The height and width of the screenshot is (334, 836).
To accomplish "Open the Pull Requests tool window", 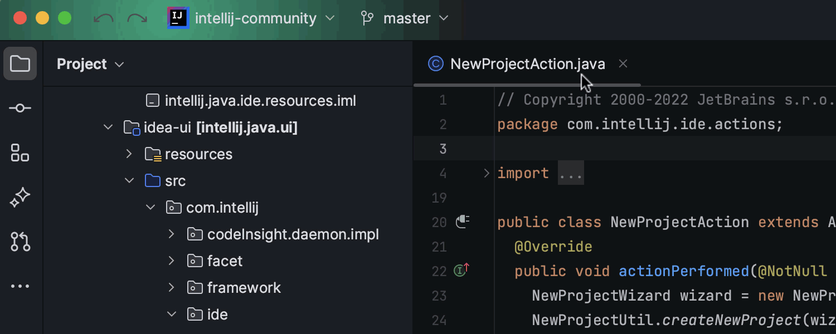I will point(20,242).
